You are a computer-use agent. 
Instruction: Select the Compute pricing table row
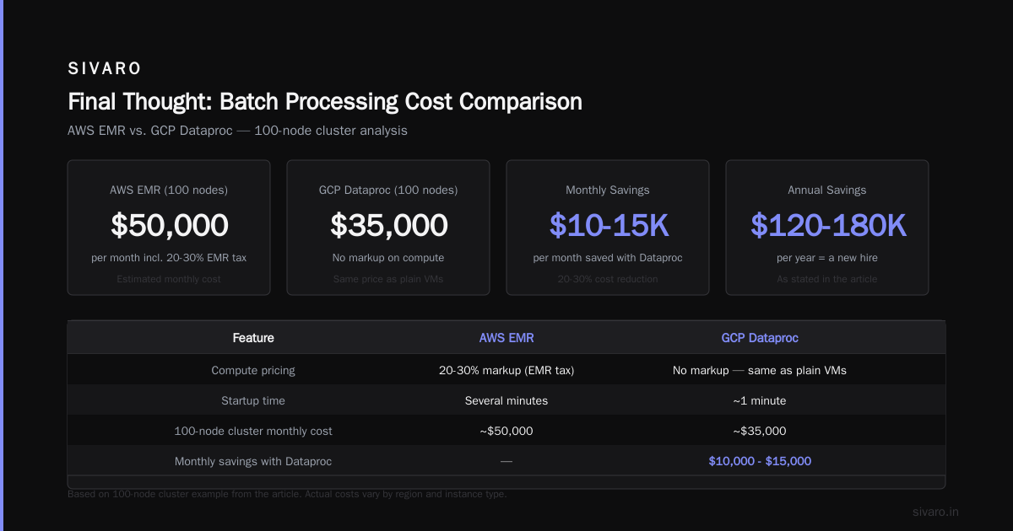point(506,370)
